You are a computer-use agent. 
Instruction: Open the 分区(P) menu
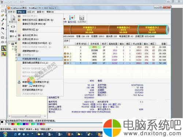[x=31, y=12]
